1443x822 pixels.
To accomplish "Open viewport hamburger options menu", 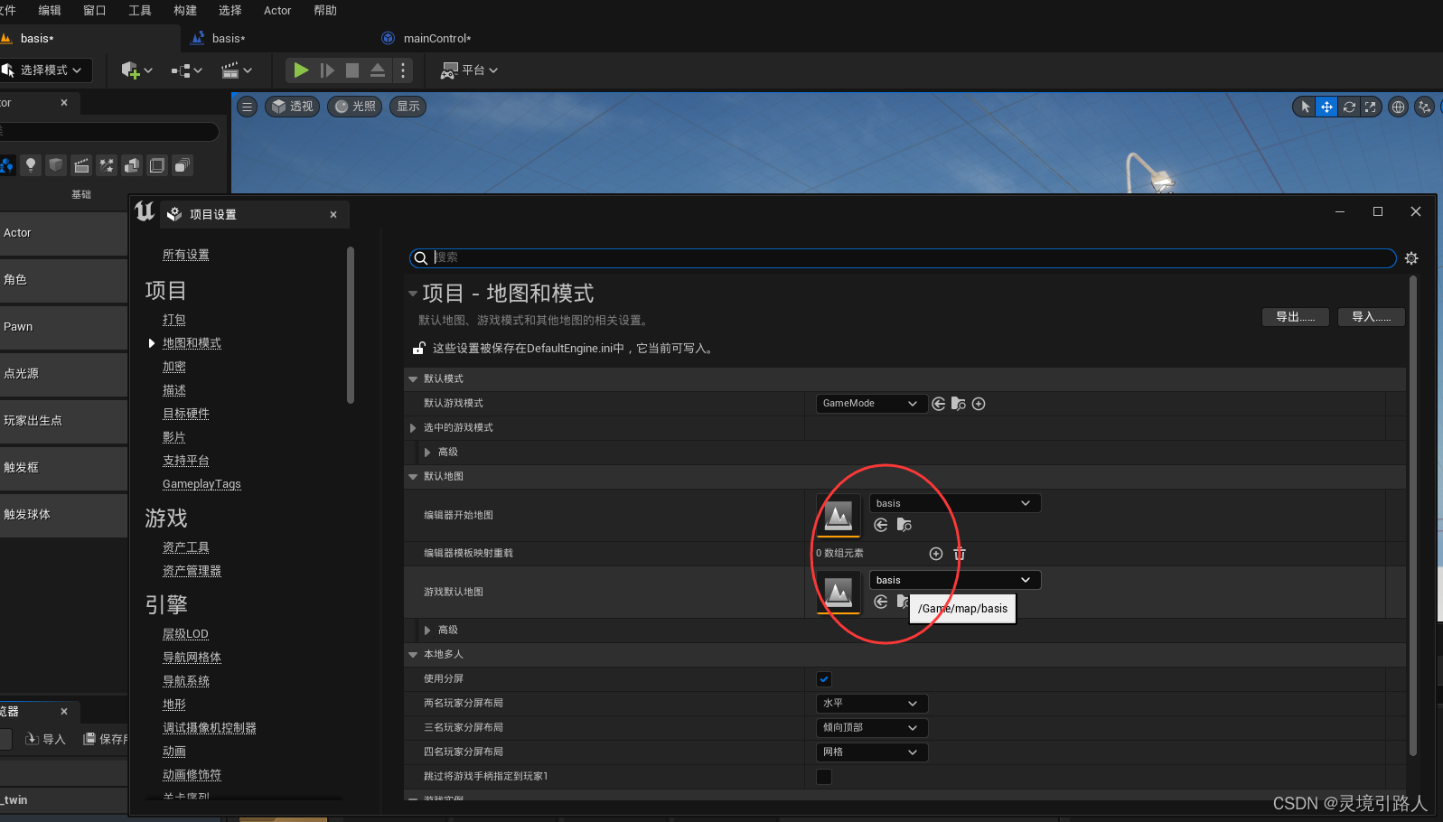I will pos(247,107).
